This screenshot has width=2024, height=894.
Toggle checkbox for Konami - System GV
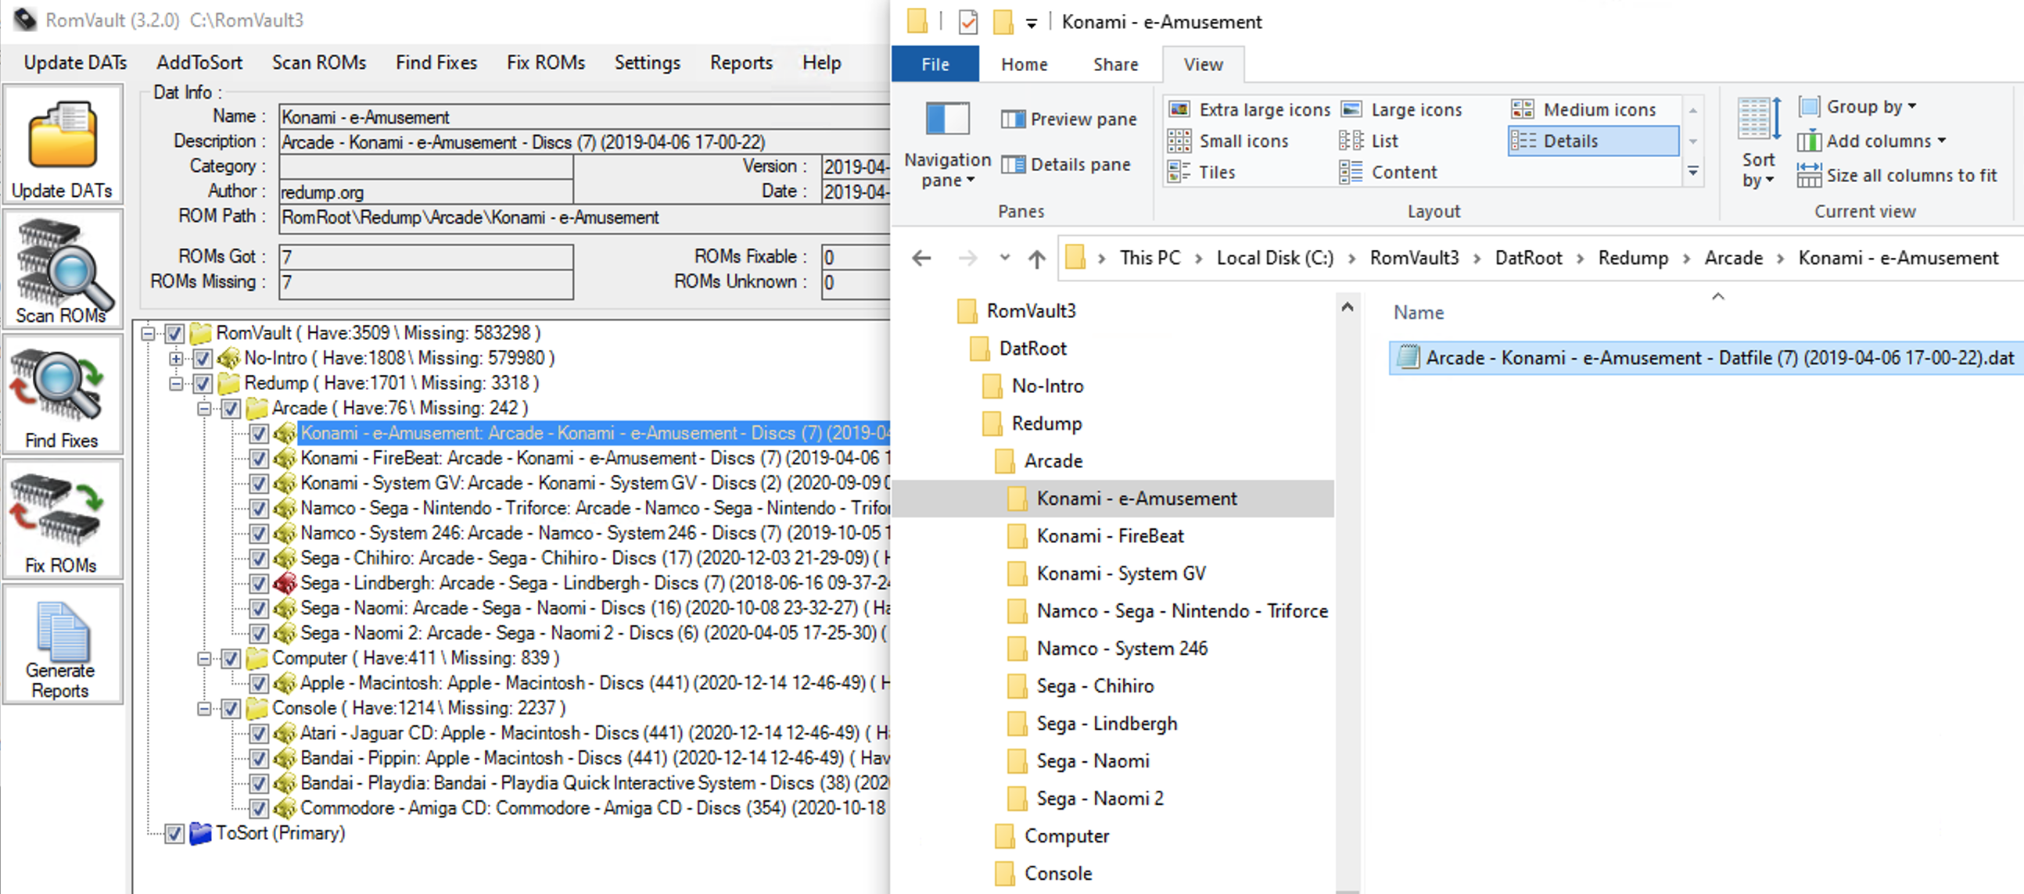(x=259, y=484)
